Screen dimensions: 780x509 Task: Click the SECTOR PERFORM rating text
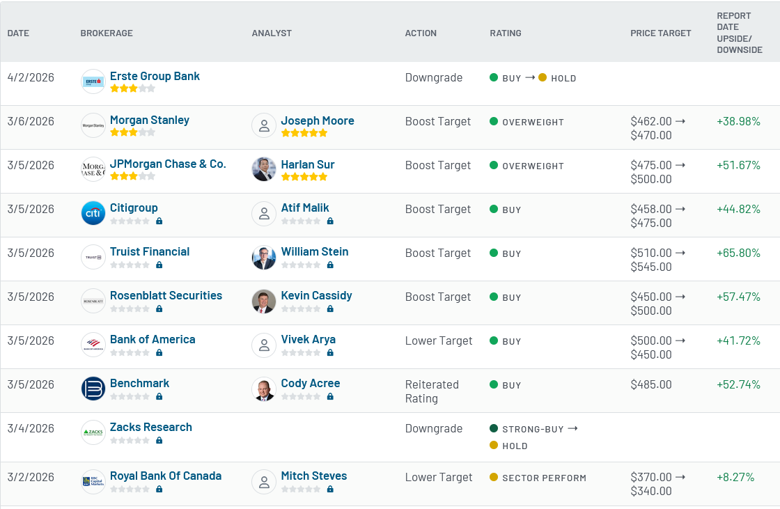pos(544,478)
